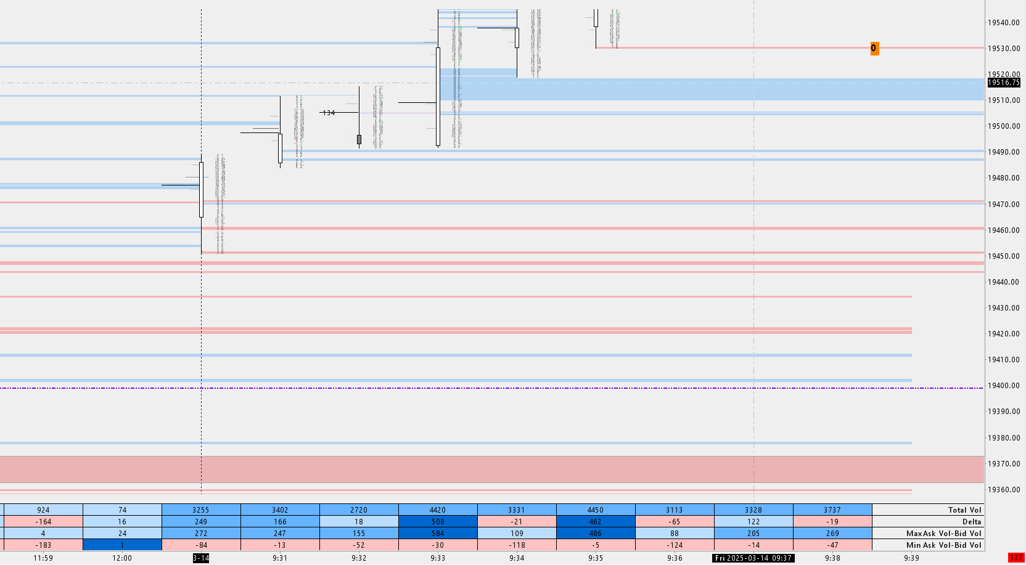
Task: Click the Min Ask Vol-Bid Vol cell -124
Action: [x=675, y=545]
